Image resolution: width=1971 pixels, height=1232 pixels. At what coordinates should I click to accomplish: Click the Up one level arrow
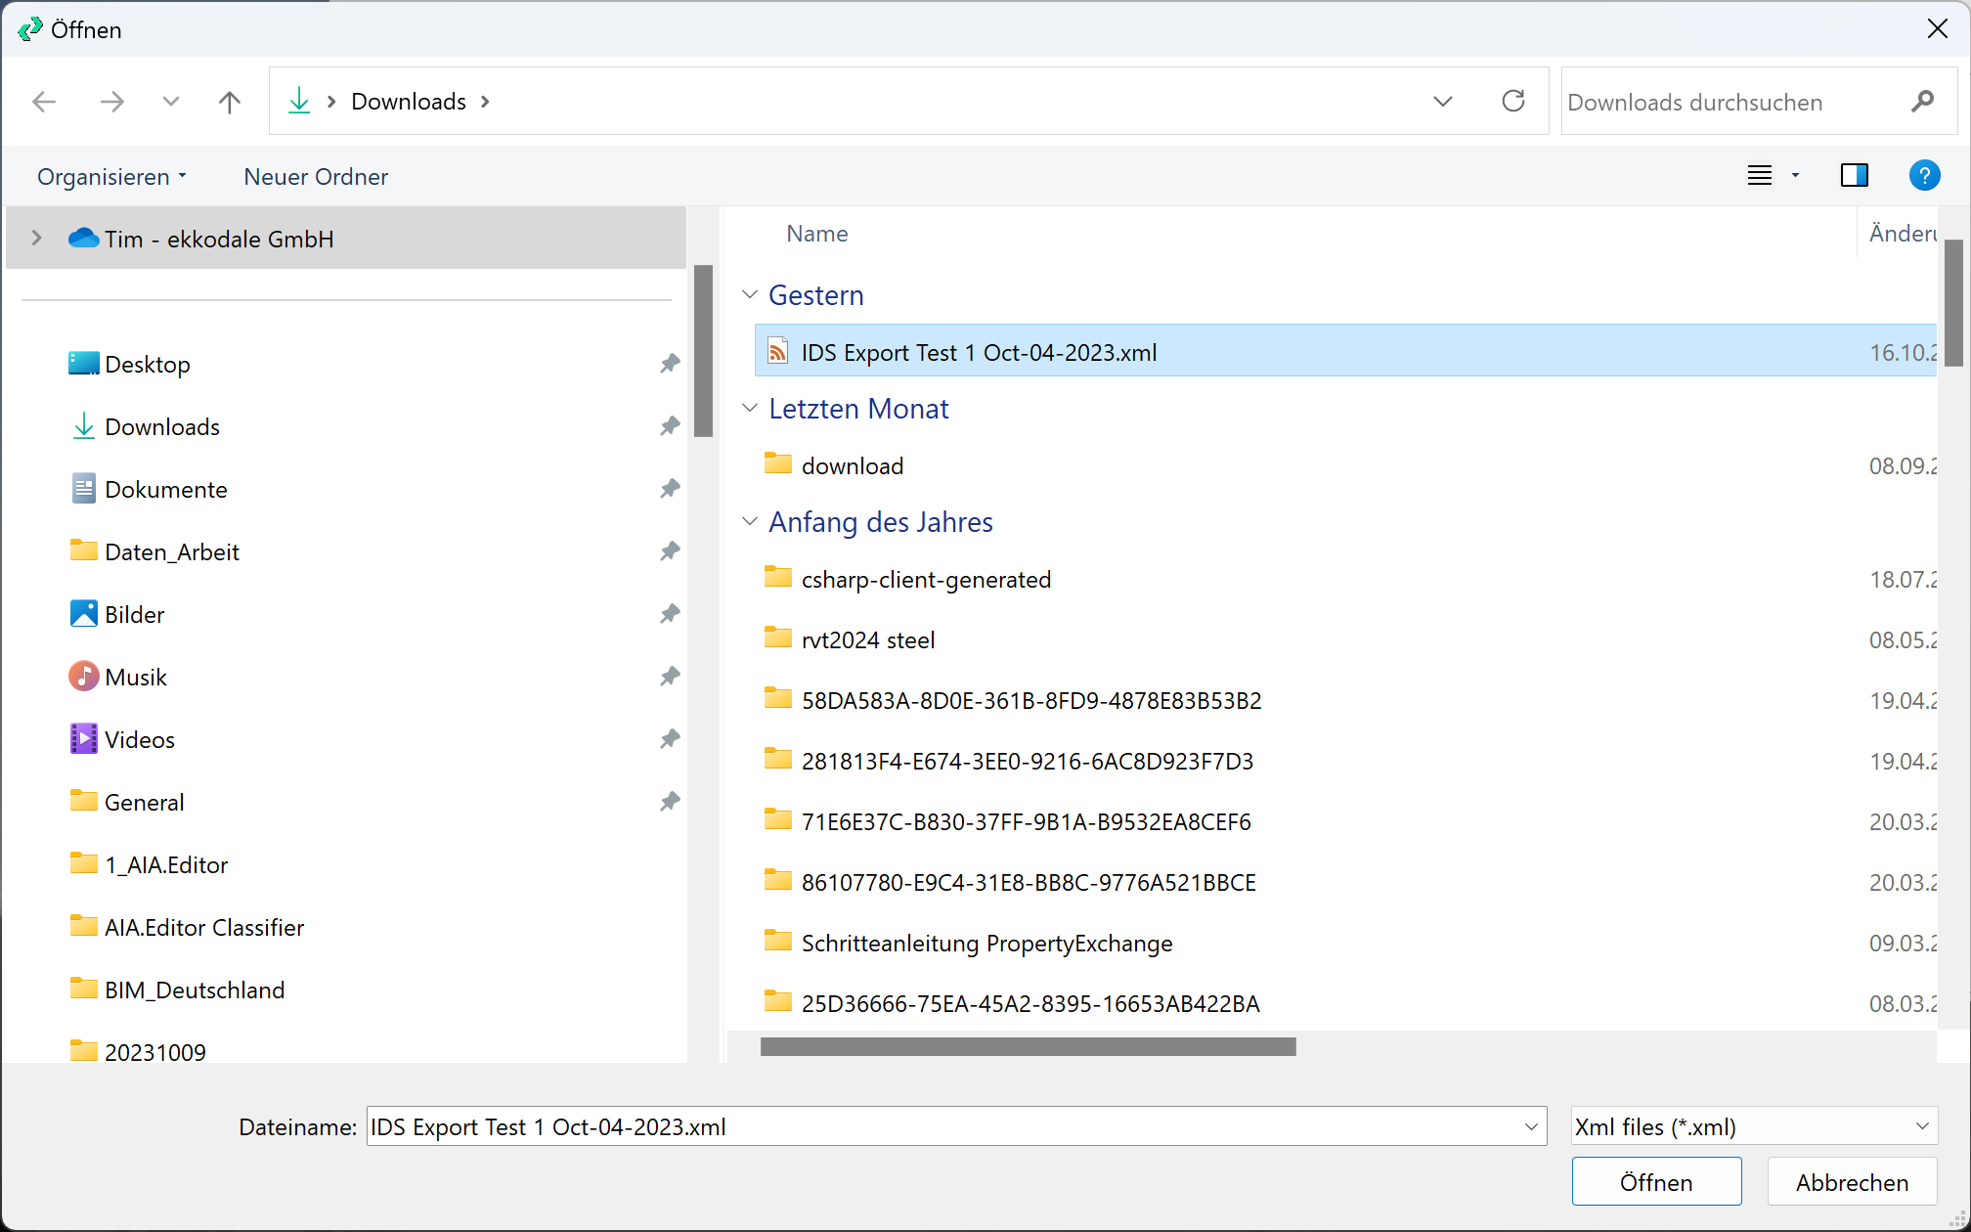point(230,102)
